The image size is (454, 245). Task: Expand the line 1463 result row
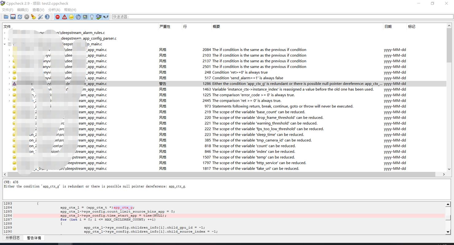tap(9, 89)
